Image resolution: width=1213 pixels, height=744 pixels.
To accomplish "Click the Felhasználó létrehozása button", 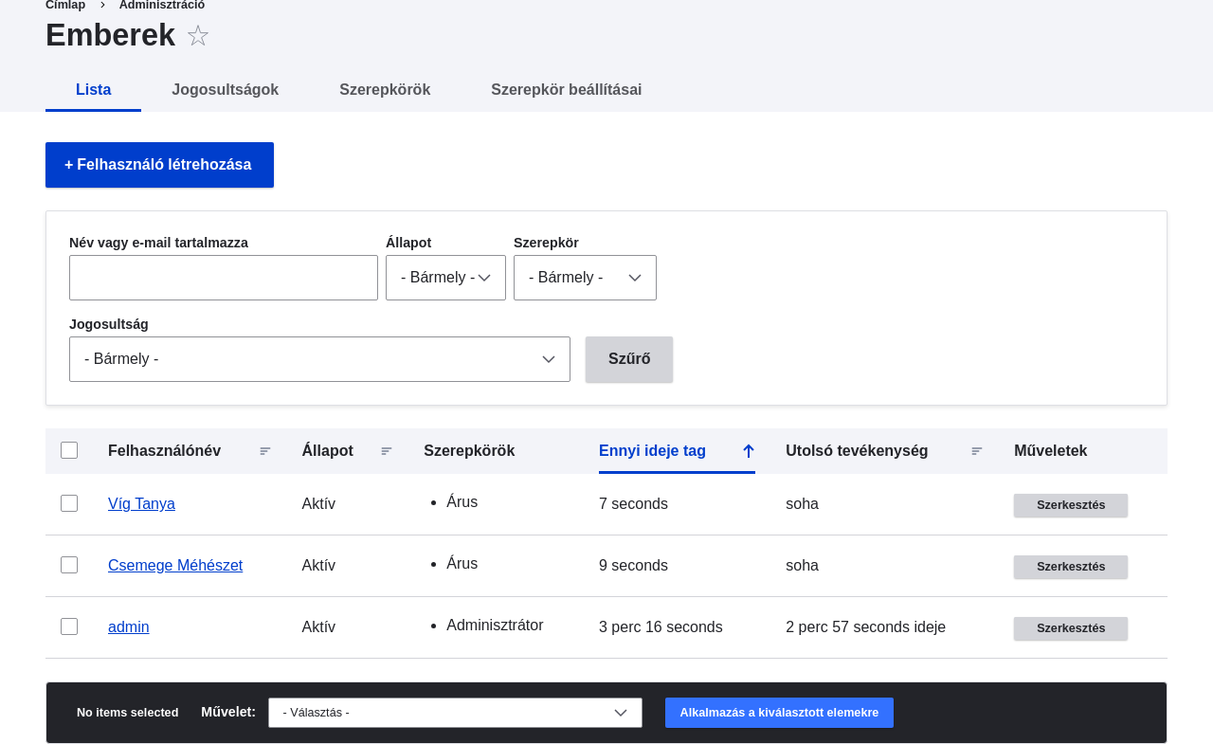I will click(159, 165).
